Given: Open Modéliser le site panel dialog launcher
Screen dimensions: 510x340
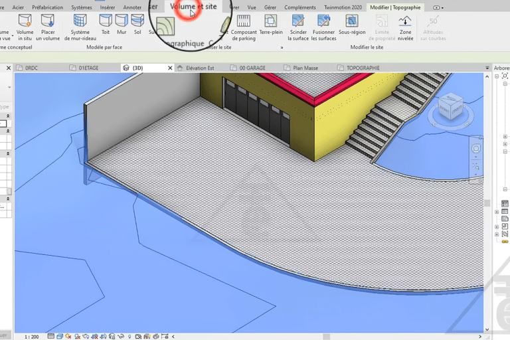Looking at the screenshot, I should coord(282,48).
